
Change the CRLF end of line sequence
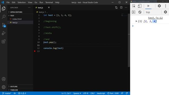click(92, 93)
